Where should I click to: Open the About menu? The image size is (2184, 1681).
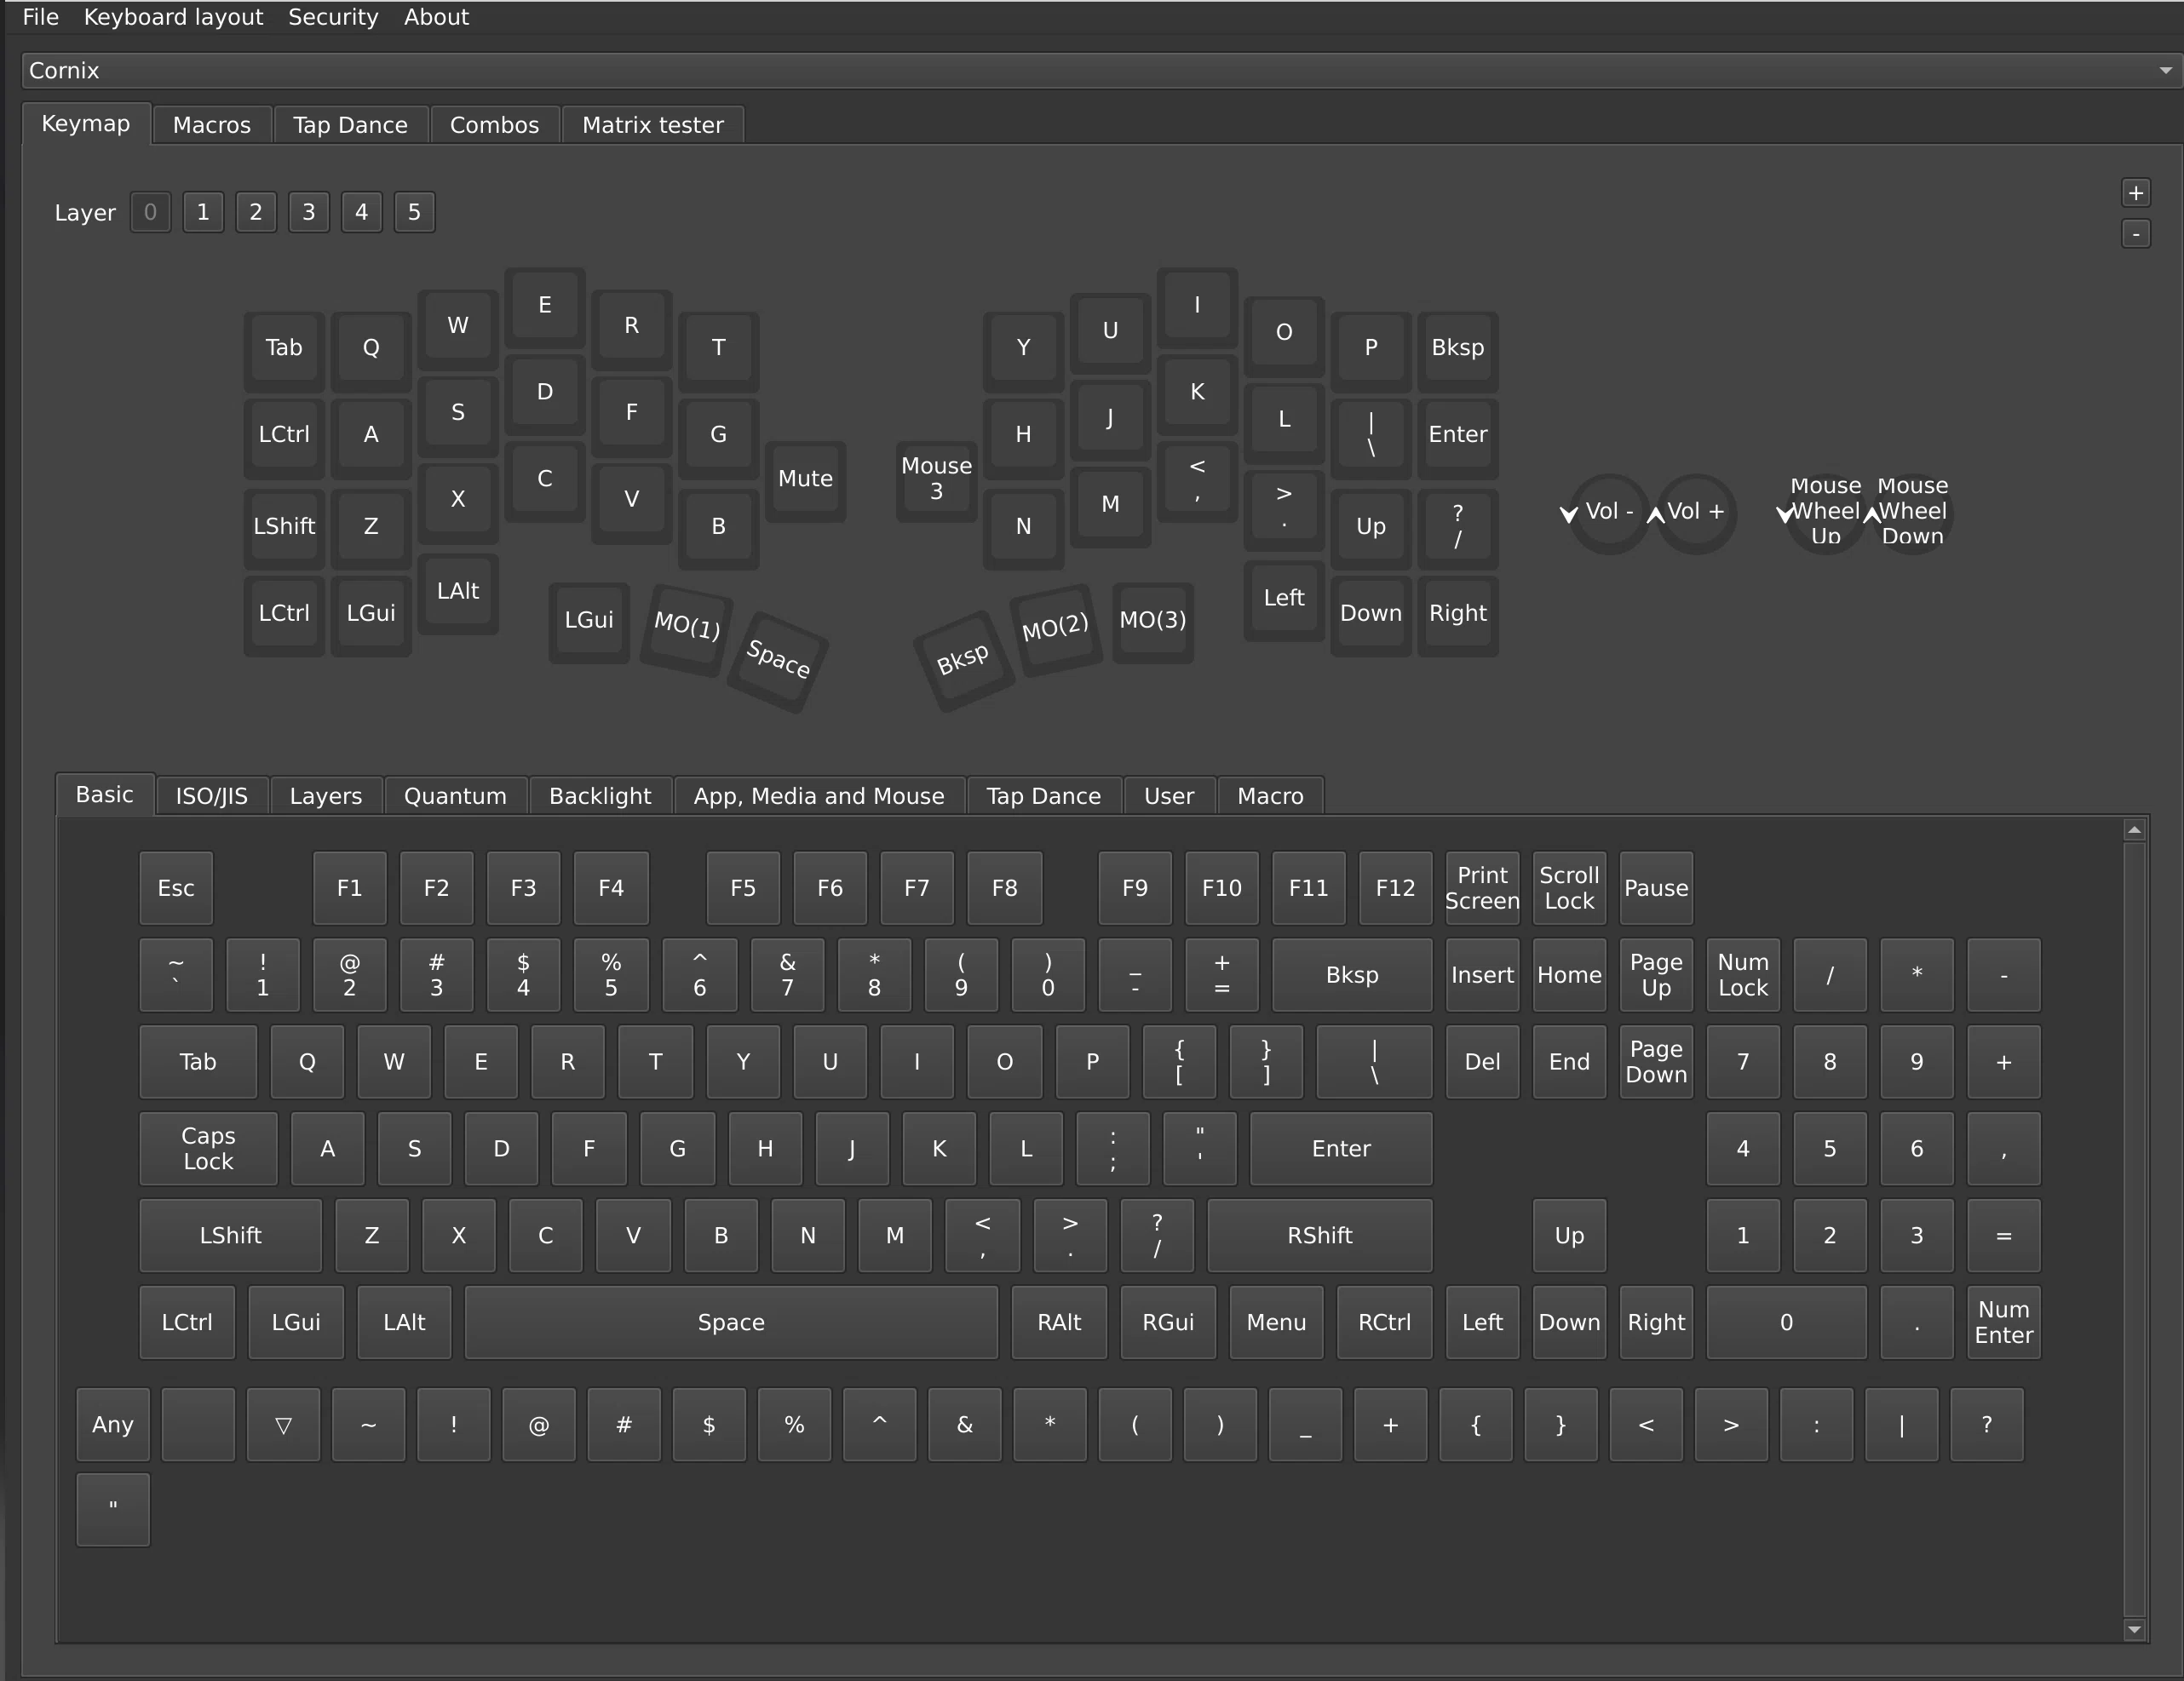[436, 17]
